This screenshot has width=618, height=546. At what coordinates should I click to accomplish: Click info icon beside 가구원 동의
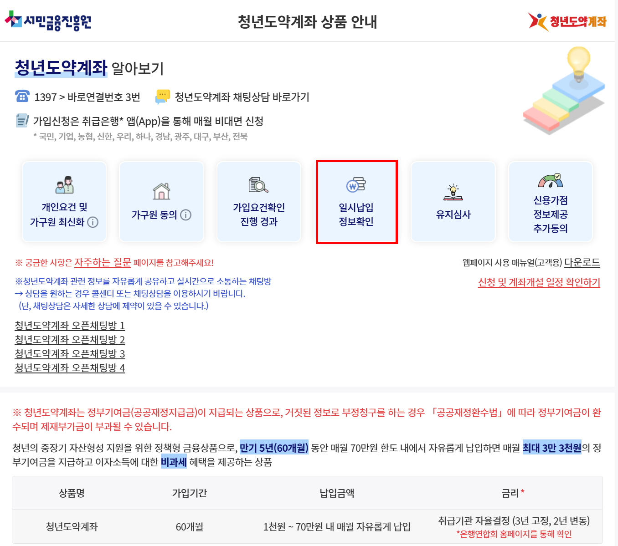(x=185, y=215)
